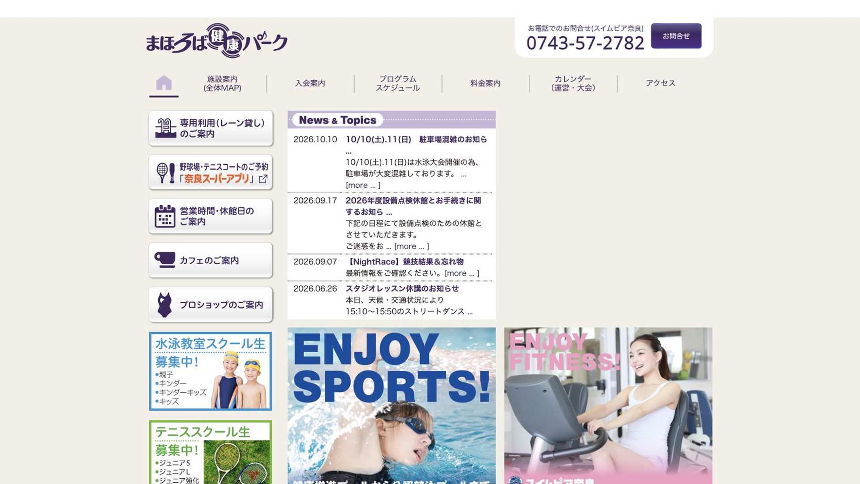Click the home icon in navigation

coord(164,83)
